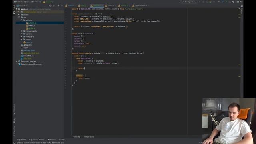Click the README.md file icon

(x=22, y=56)
